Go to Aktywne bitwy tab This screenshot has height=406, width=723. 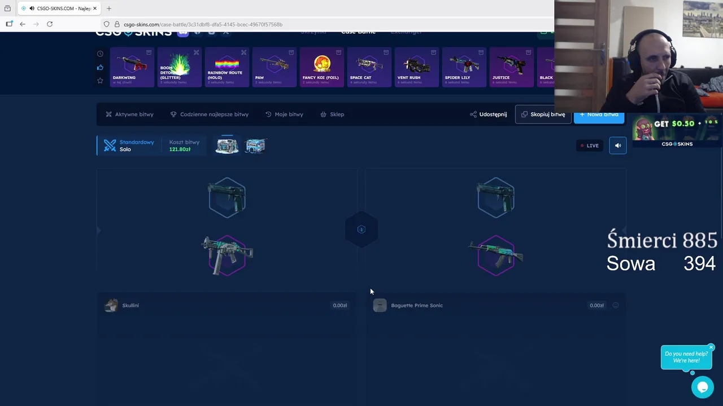129,114
